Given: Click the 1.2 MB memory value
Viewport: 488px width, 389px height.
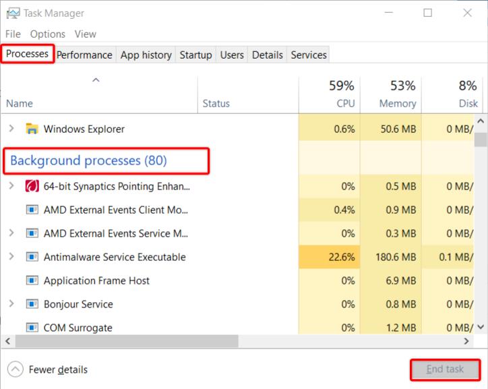Looking at the screenshot, I should tap(401, 328).
